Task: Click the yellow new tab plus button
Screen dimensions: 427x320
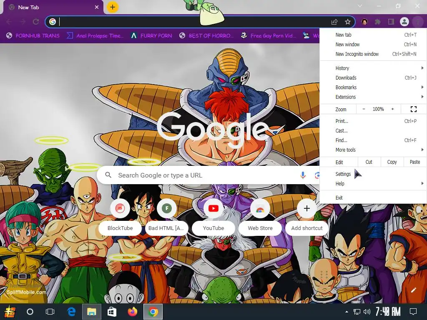Action: (x=113, y=7)
